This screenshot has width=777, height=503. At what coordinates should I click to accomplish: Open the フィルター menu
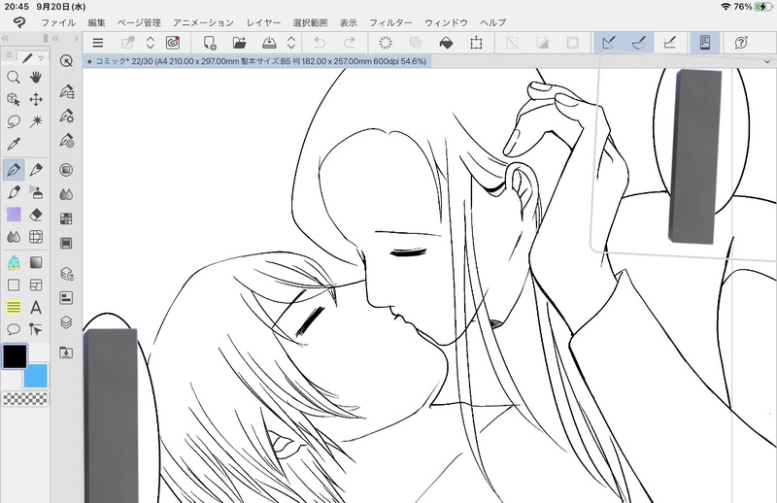click(x=390, y=22)
